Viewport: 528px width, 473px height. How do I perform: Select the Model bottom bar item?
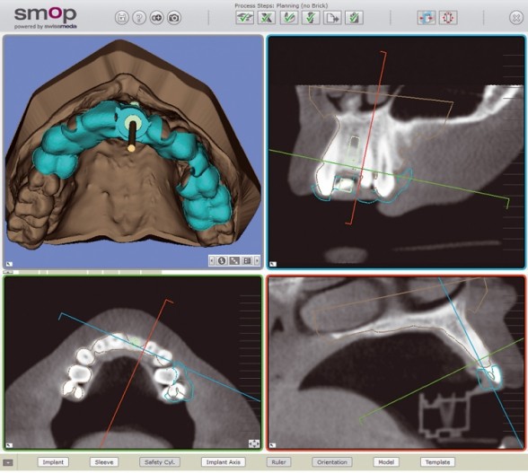tap(386, 462)
